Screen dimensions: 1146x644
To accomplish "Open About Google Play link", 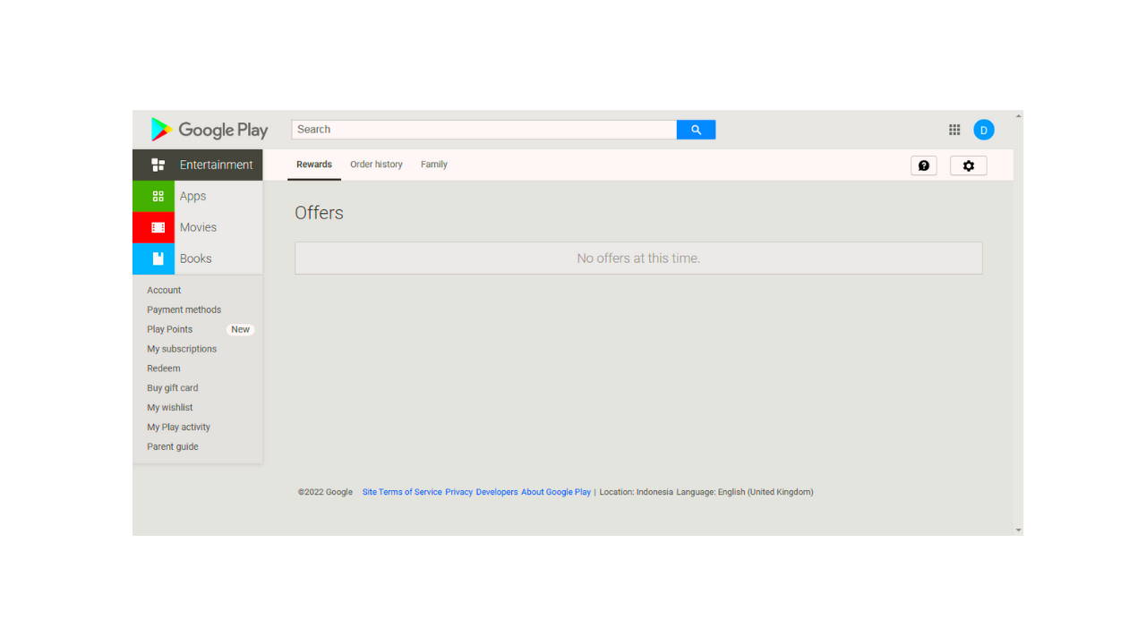I will [556, 492].
